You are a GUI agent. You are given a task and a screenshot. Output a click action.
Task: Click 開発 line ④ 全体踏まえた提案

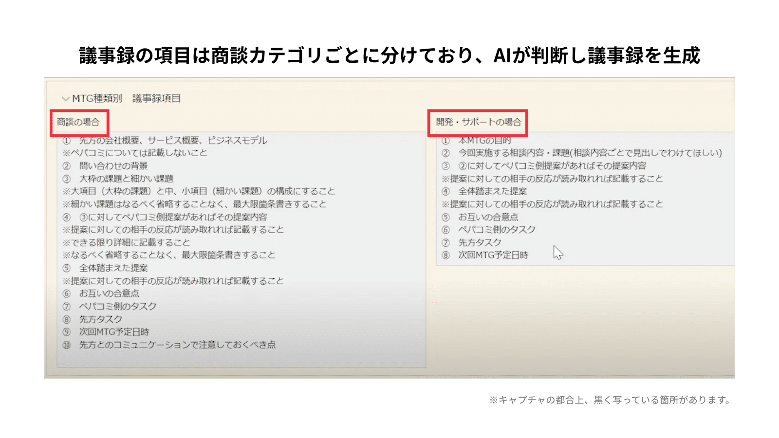coord(484,191)
